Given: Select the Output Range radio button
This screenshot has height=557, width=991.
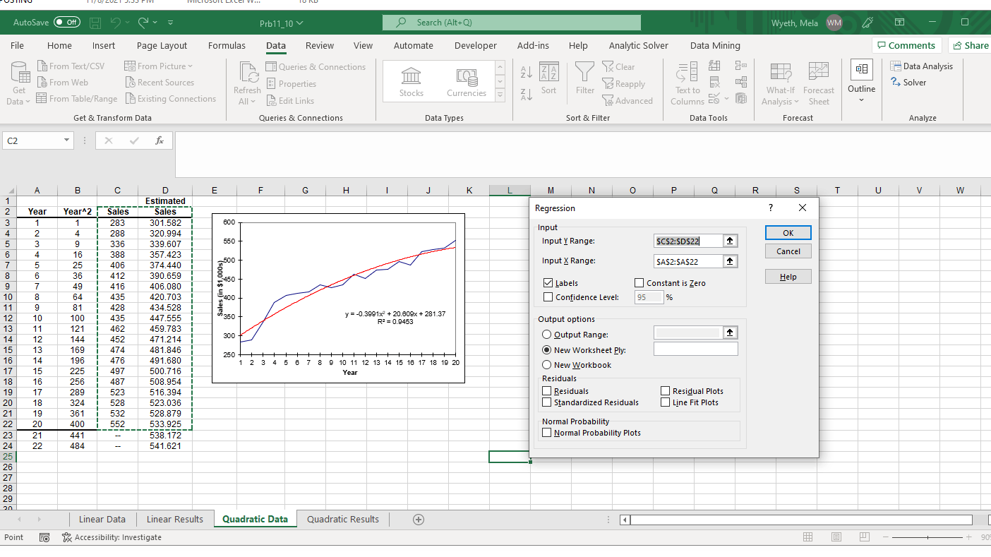Looking at the screenshot, I should (x=546, y=335).
